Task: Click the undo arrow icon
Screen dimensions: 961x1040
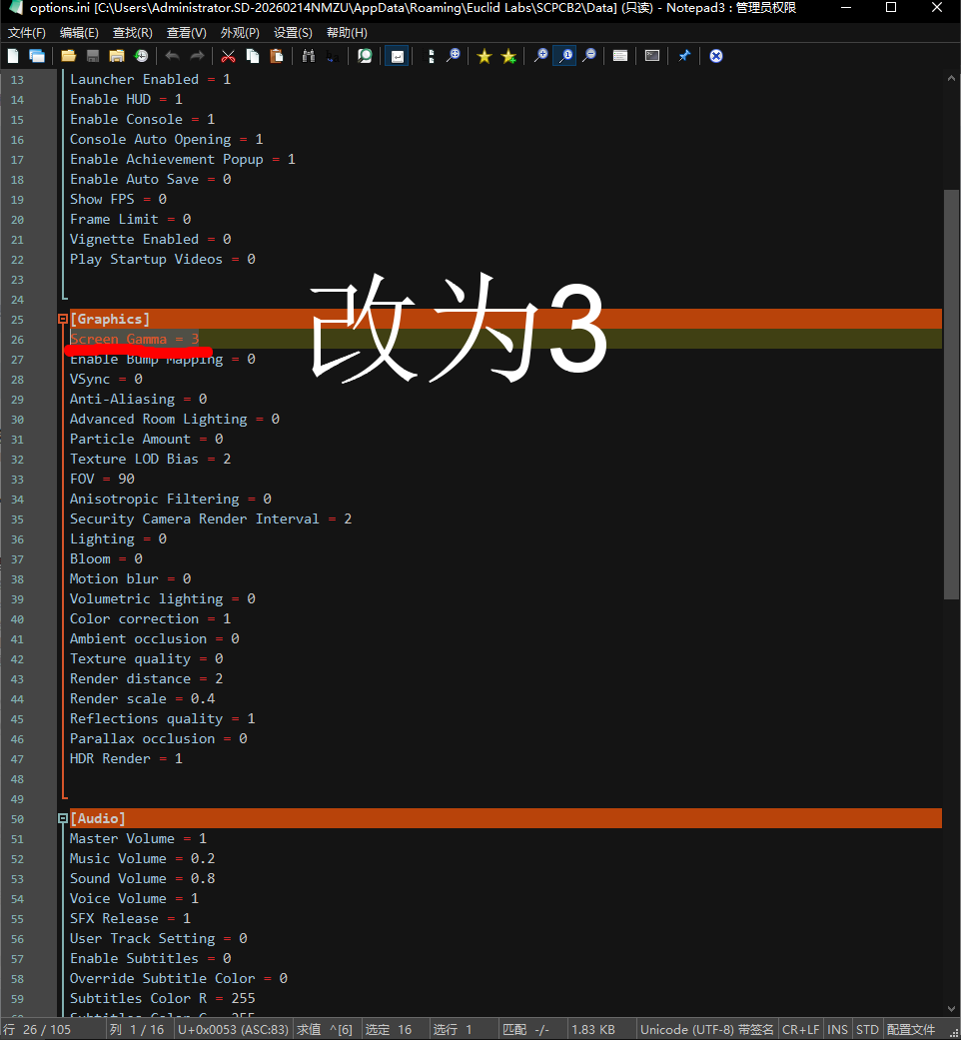Action: click(x=173, y=56)
